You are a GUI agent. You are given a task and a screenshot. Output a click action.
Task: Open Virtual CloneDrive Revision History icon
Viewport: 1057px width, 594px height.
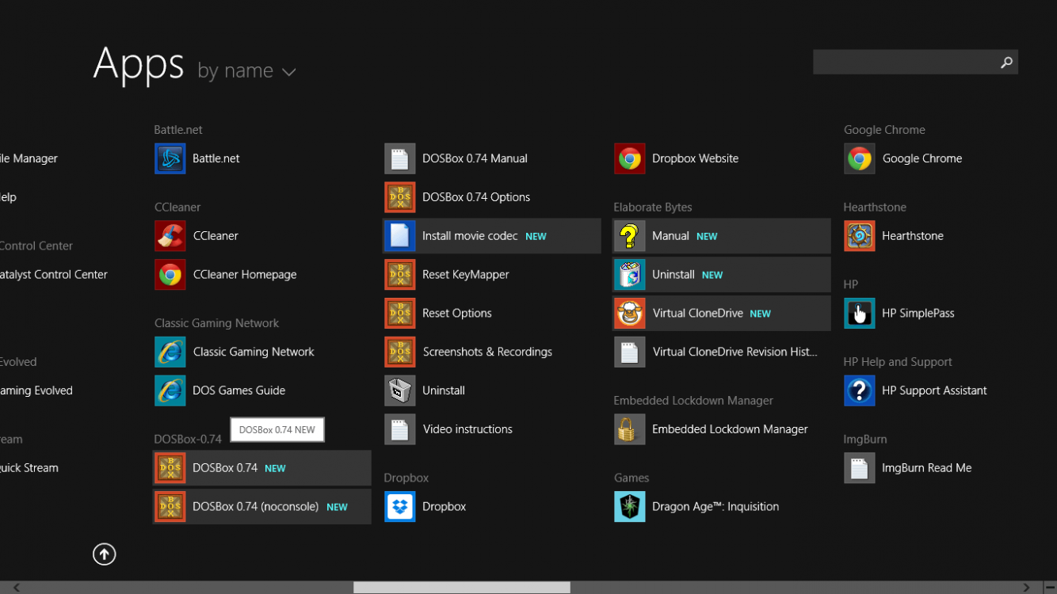coord(629,352)
